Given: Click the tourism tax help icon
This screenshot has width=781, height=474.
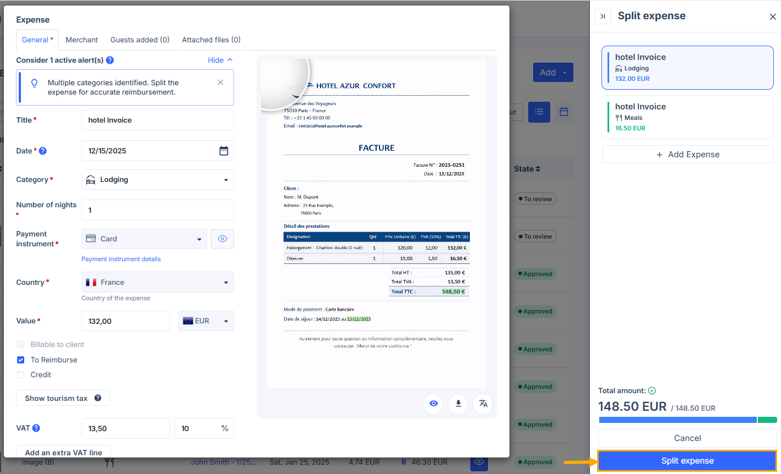Looking at the screenshot, I should coord(97,398).
